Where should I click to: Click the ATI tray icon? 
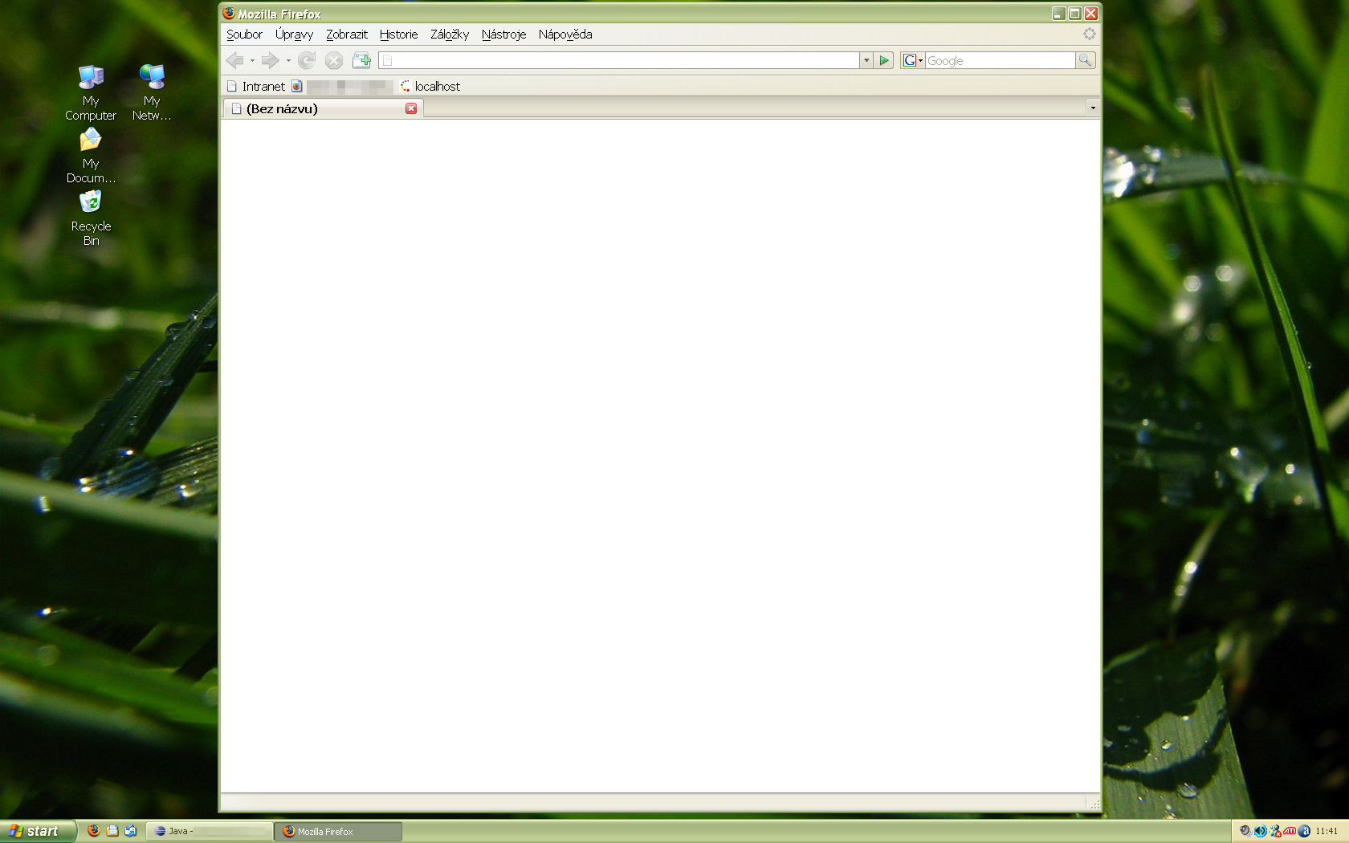pyautogui.click(x=1290, y=831)
